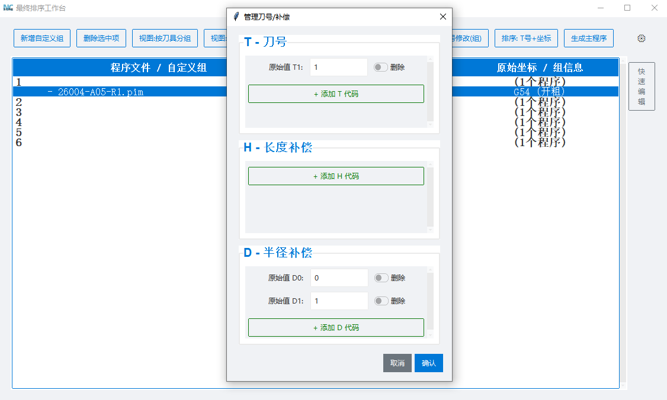Click the 删除选中项 toolbar button
The height and width of the screenshot is (400, 667).
101,38
